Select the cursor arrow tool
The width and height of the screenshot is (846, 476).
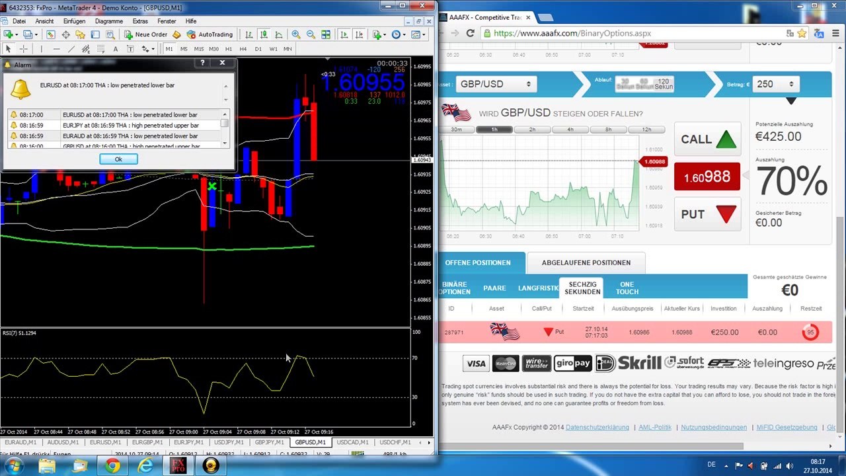click(9, 49)
